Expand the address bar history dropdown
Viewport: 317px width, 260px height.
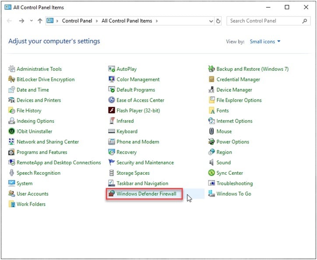tap(211, 21)
